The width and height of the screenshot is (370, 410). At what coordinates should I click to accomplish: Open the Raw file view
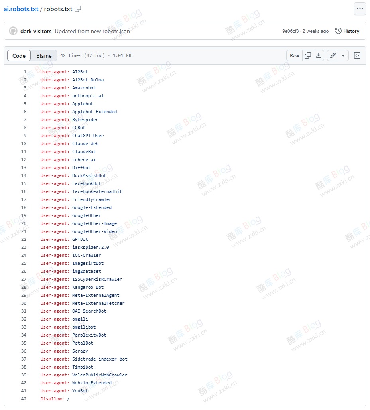(x=294, y=56)
